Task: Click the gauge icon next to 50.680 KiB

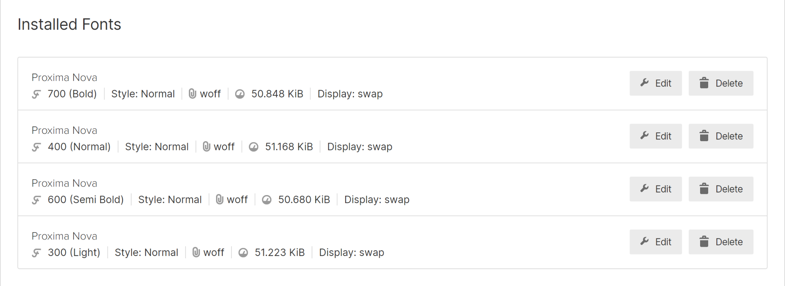Action: (x=266, y=200)
